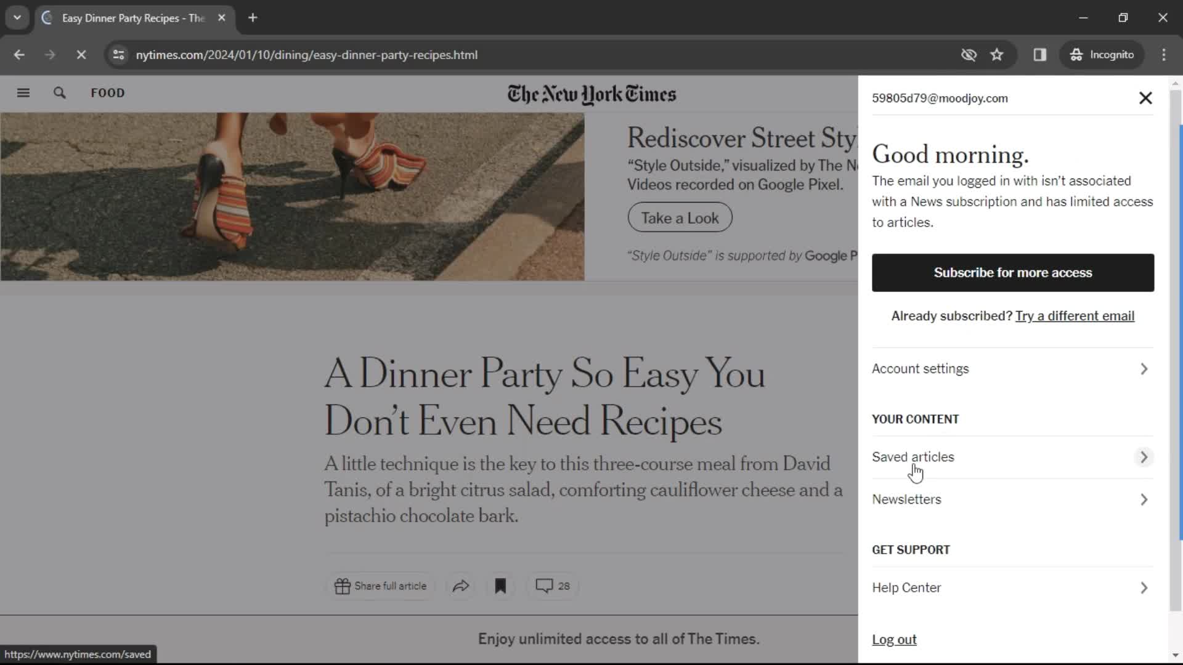1183x665 pixels.
Task: Open the Chrome three-dot menu
Action: pyautogui.click(x=1164, y=55)
